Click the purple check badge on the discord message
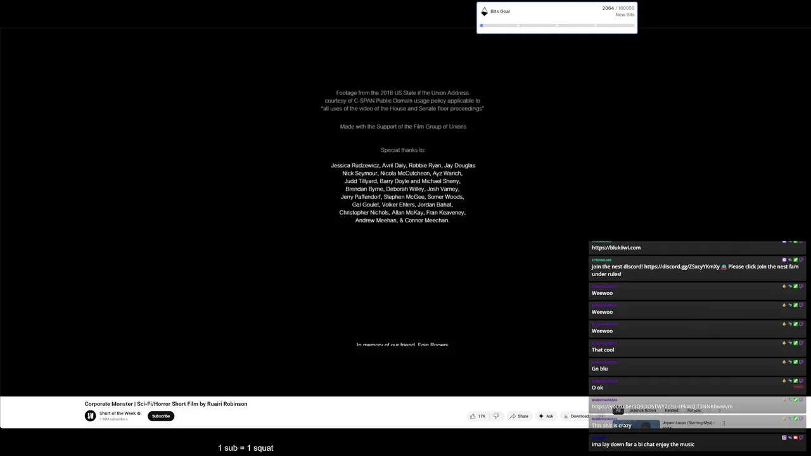This screenshot has height=456, width=811. tap(784, 260)
